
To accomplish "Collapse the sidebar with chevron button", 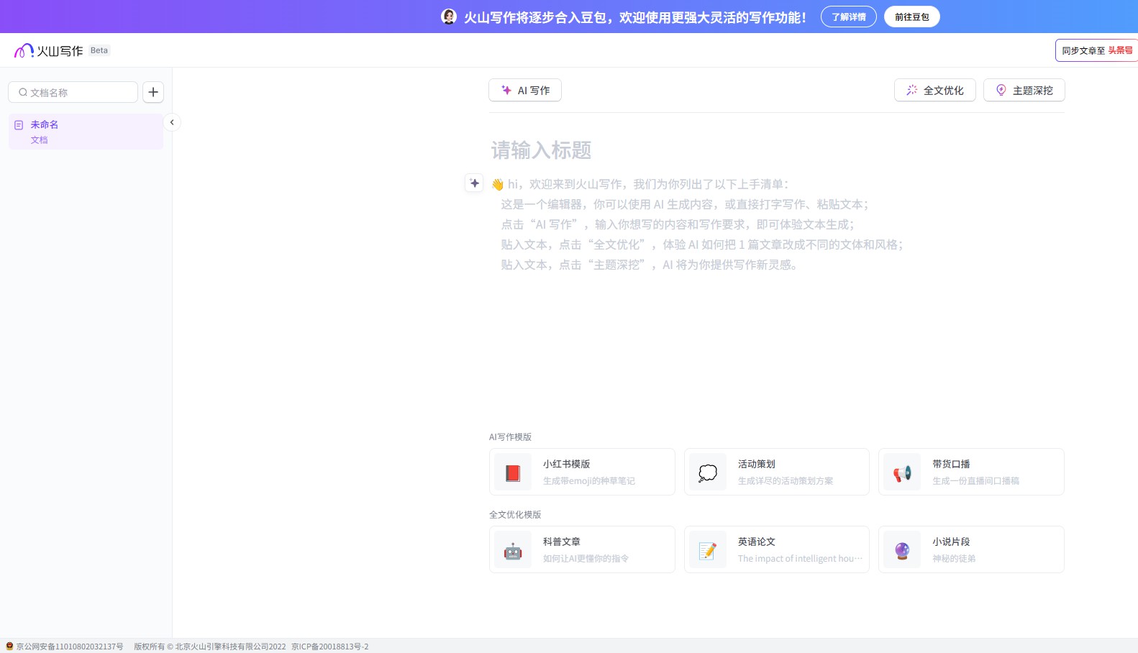I will point(172,122).
